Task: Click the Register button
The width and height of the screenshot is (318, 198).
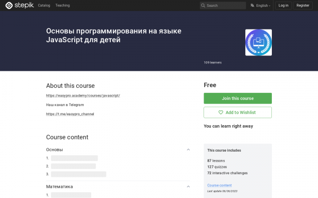Action: (303, 5)
